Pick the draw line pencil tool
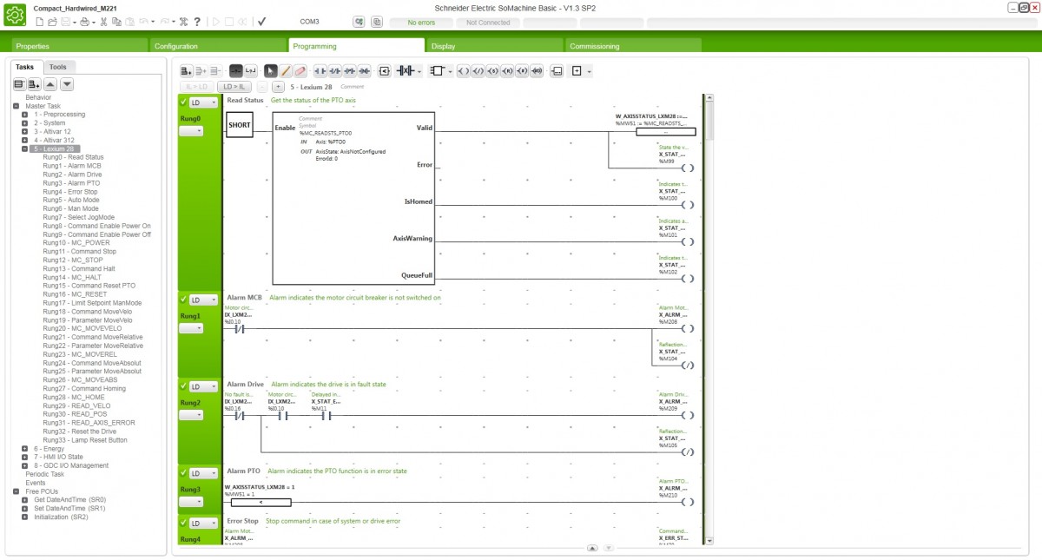This screenshot has height=560, width=1042. (x=286, y=71)
